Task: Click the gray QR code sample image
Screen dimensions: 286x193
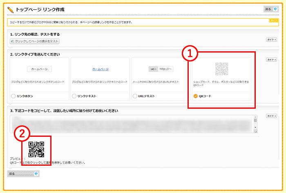Action: pos(221,69)
